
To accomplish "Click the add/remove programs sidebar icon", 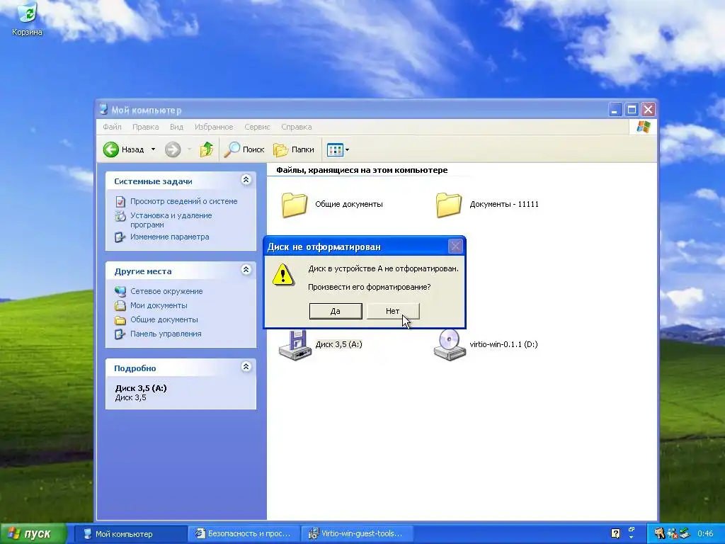I will pos(120,216).
